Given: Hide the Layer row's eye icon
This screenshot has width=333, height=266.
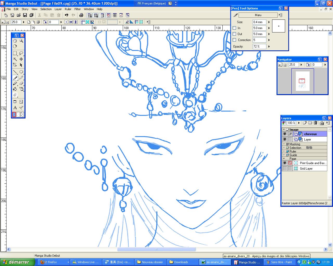Looking at the screenshot, I should coord(285,139).
